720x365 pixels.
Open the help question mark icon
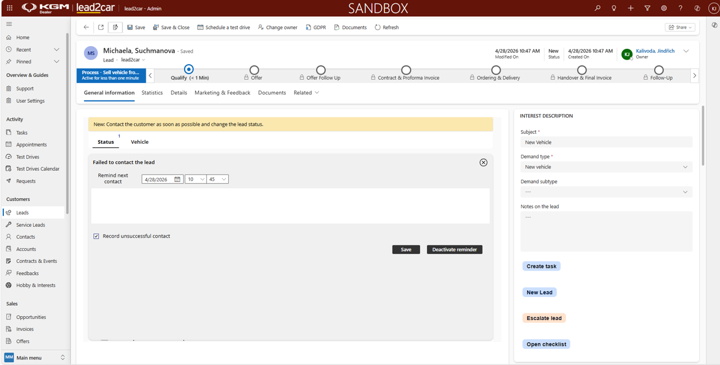coord(681,8)
